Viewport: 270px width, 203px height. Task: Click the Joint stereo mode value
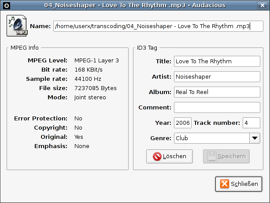pyautogui.click(x=90, y=98)
